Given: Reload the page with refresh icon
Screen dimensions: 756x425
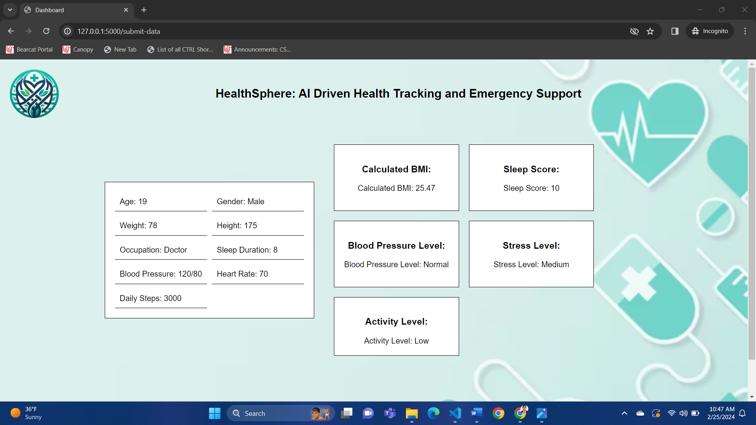Looking at the screenshot, I should (x=46, y=31).
